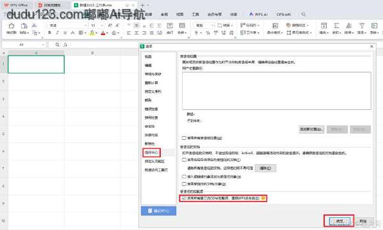This screenshot has width=383, height=230.
Task: Click inside the user-defined path list box
Action: [x=276, y=91]
